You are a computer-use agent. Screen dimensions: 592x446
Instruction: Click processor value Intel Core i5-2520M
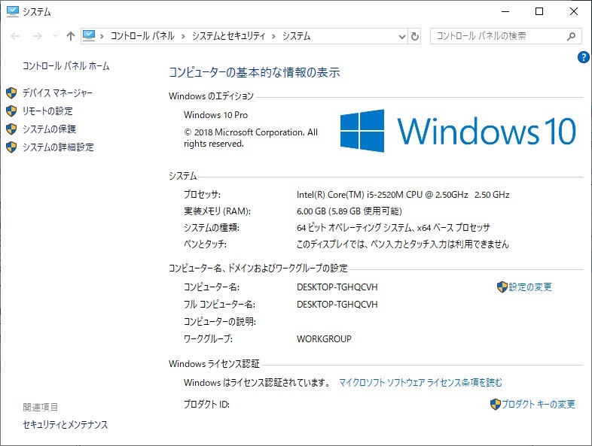[403, 195]
